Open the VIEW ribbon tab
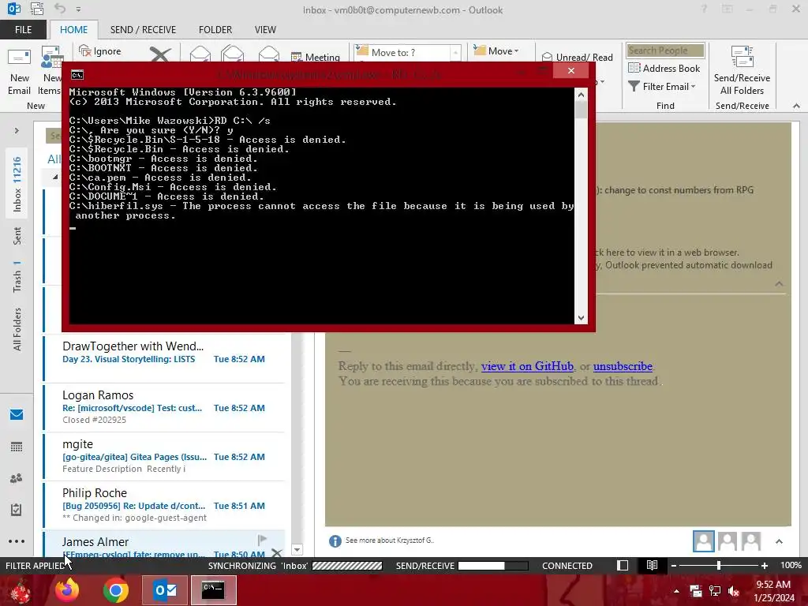808x606 pixels. click(265, 29)
